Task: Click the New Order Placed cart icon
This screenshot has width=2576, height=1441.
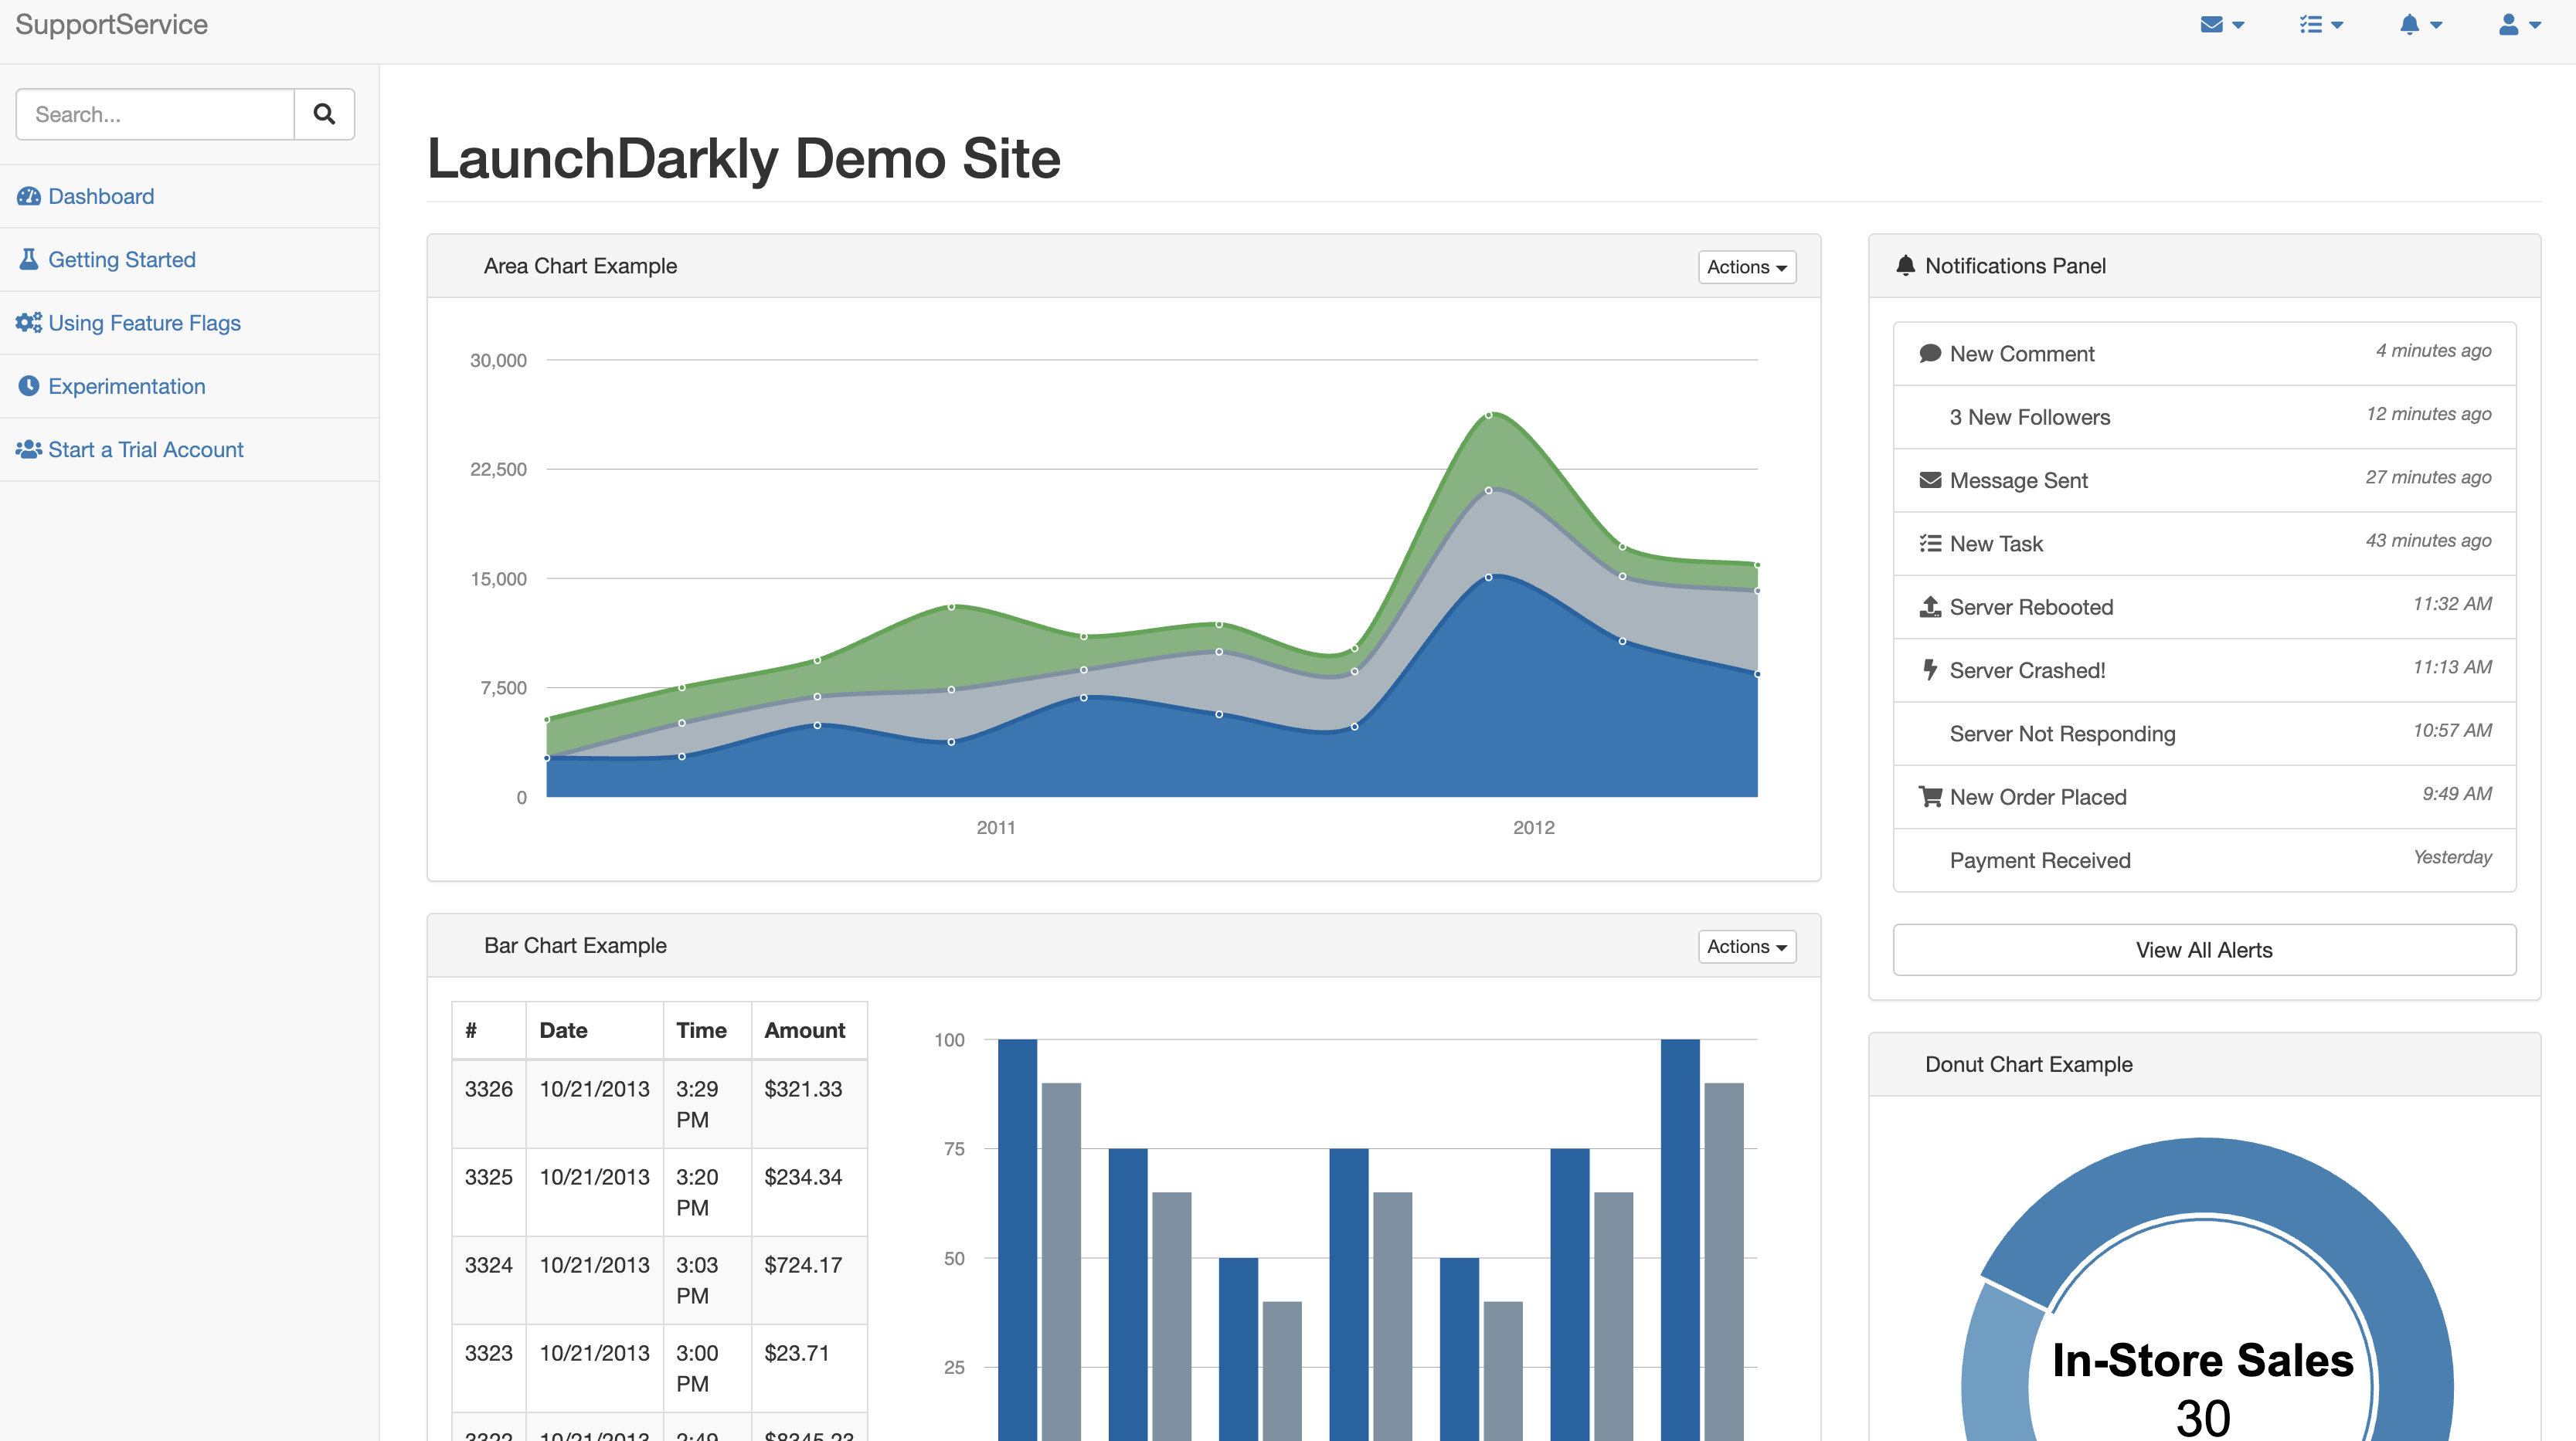Action: 1930,796
